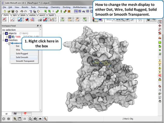
Task: Close the Workspace Panel
Action: (x=40, y=26)
